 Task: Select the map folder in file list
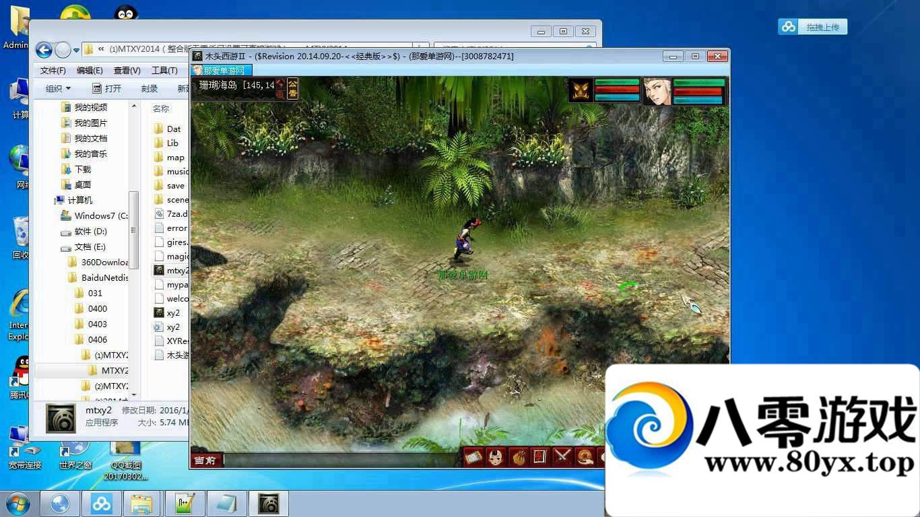pos(168,157)
